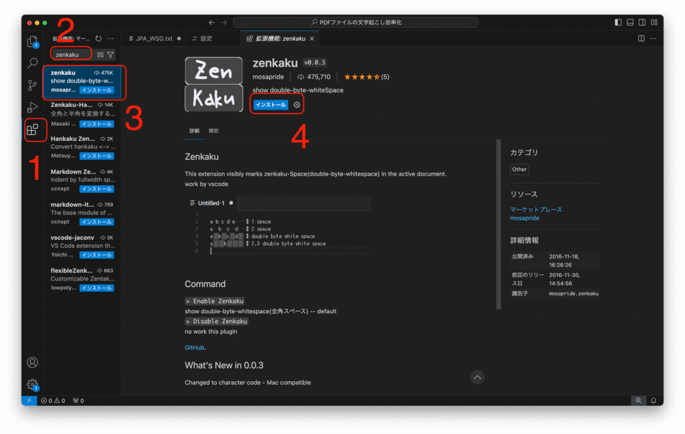The image size is (685, 434).
Task: Install the Zenkaku-Ha... extension
Action: 96,124
